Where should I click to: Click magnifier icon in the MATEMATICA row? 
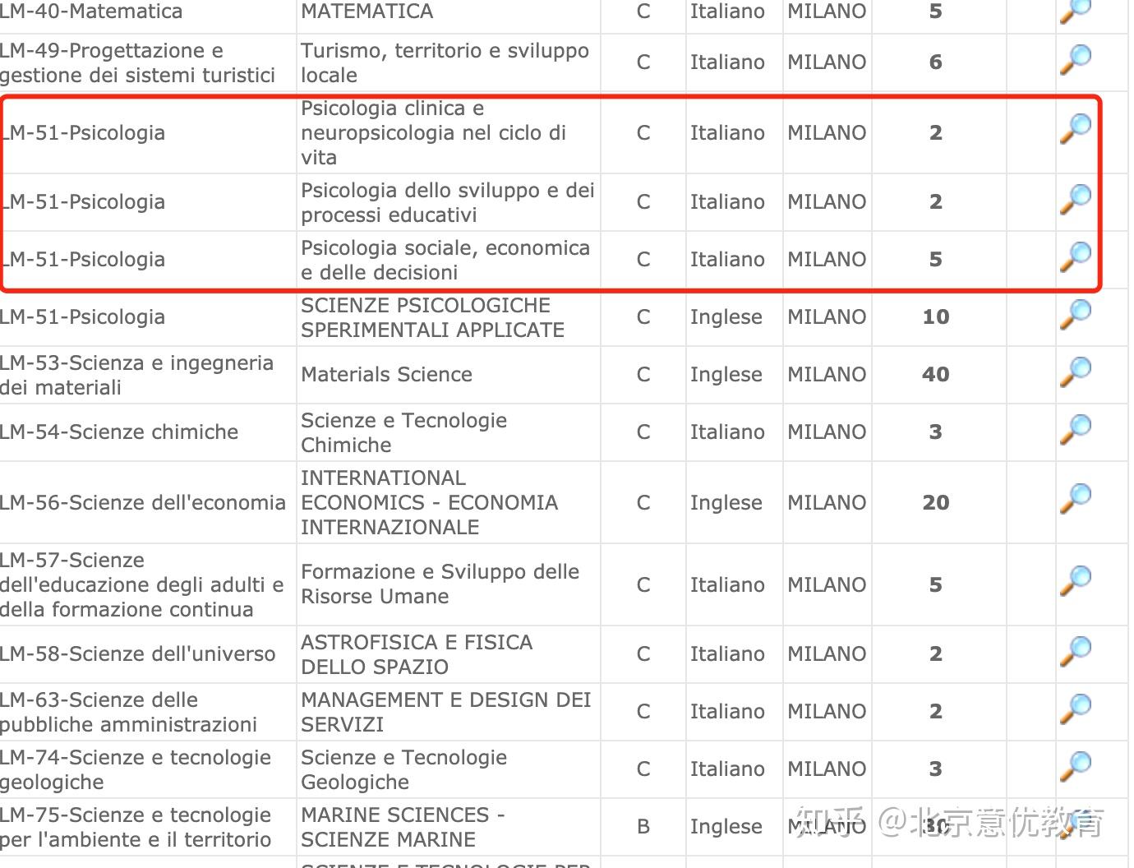tap(1075, 10)
